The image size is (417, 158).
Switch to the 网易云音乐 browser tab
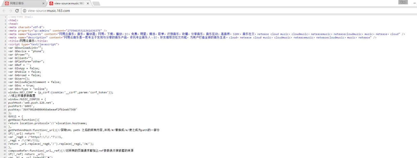24,3
